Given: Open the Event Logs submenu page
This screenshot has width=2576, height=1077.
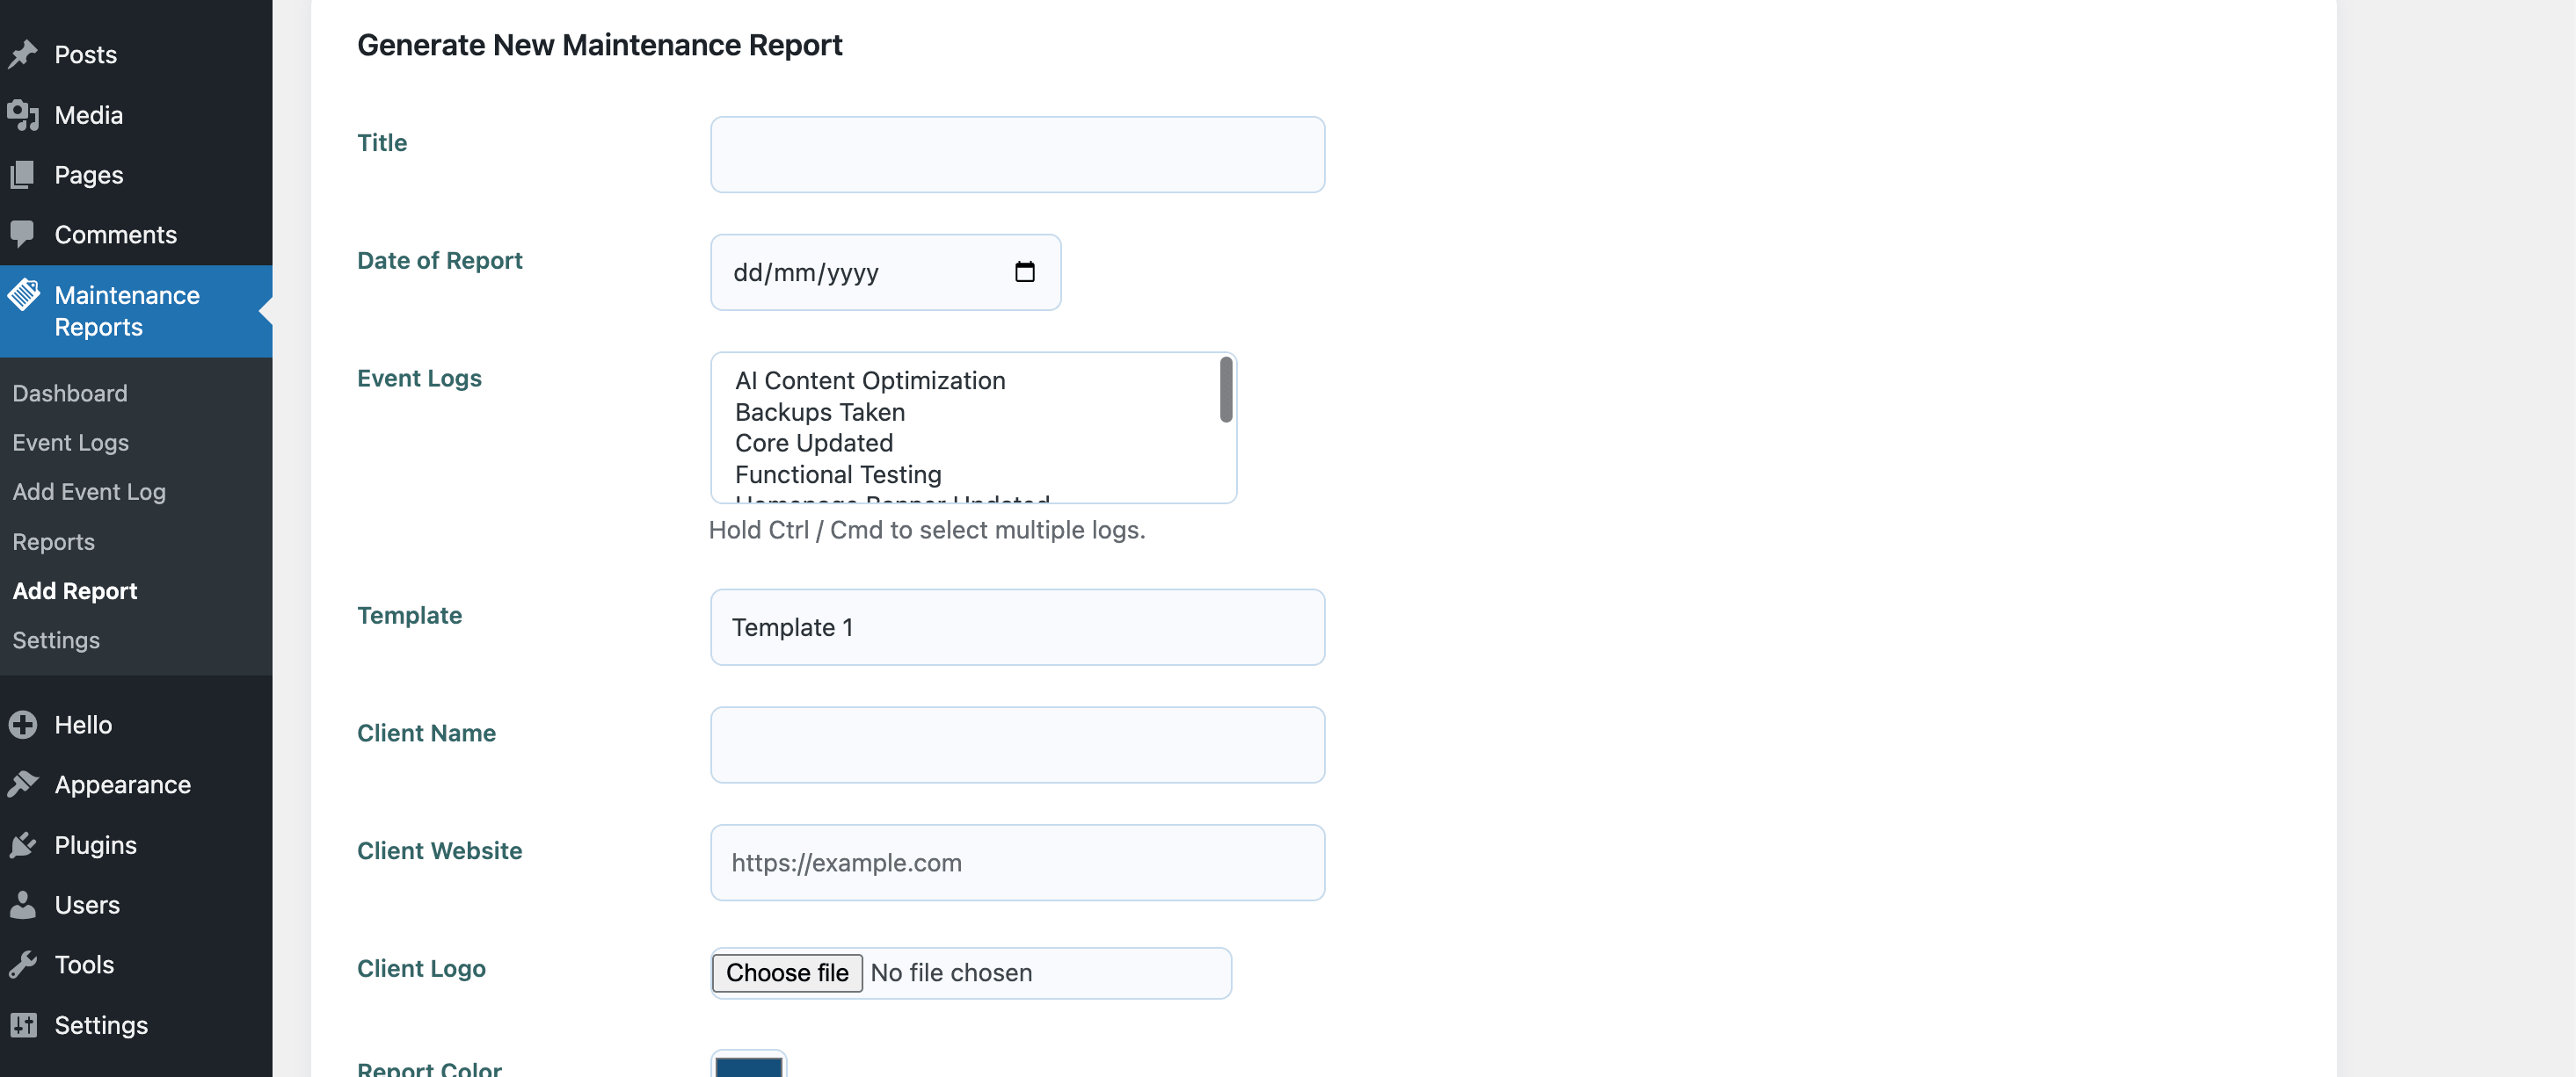Looking at the screenshot, I should point(70,443).
